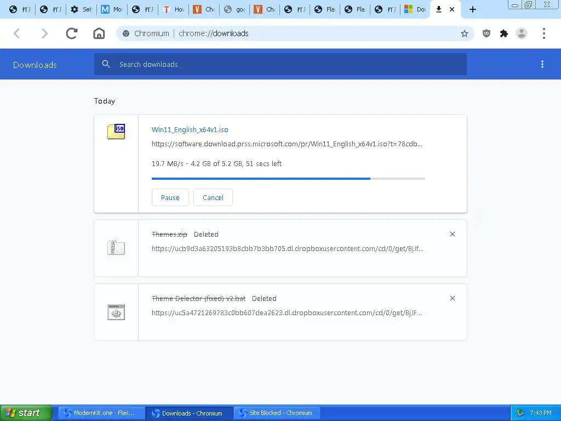Click the Win11 download progress bar
Viewport: 561px width, 421px height.
[288, 178]
